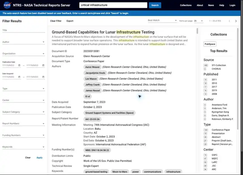Image resolution: width=243 pixels, height=175 pixels.
Task: Click the Export button
Action: coord(70,21)
